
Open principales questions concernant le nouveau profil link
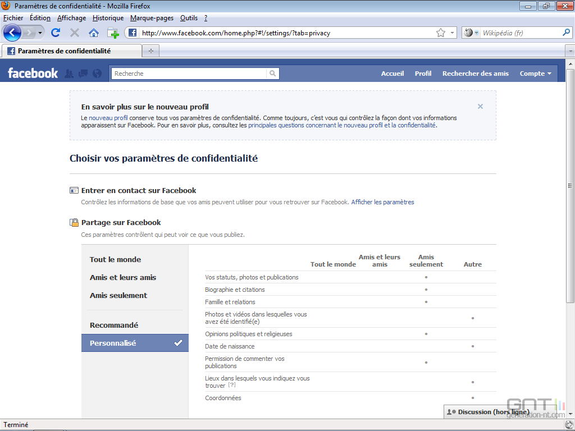pyautogui.click(x=342, y=125)
